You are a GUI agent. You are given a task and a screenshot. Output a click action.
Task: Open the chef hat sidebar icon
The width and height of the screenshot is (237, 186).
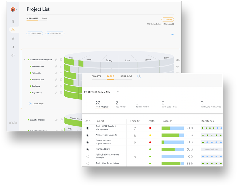tap(13, 38)
